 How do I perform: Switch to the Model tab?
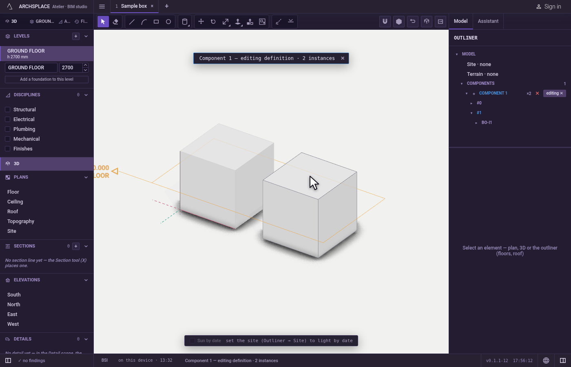(461, 21)
